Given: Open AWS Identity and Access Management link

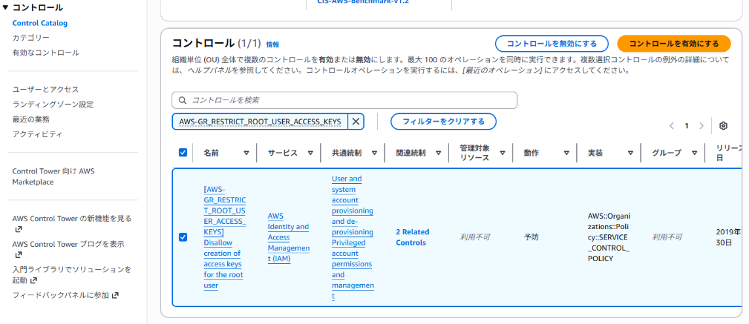Looking at the screenshot, I should click(x=289, y=237).
